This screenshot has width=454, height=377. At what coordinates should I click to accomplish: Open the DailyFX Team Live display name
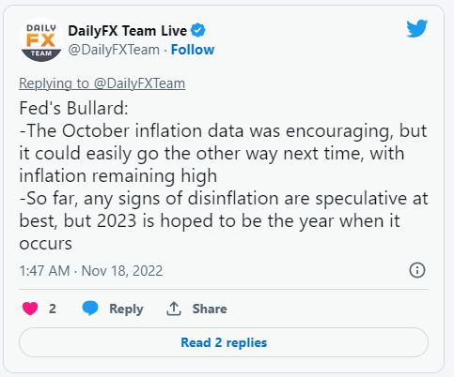128,31
